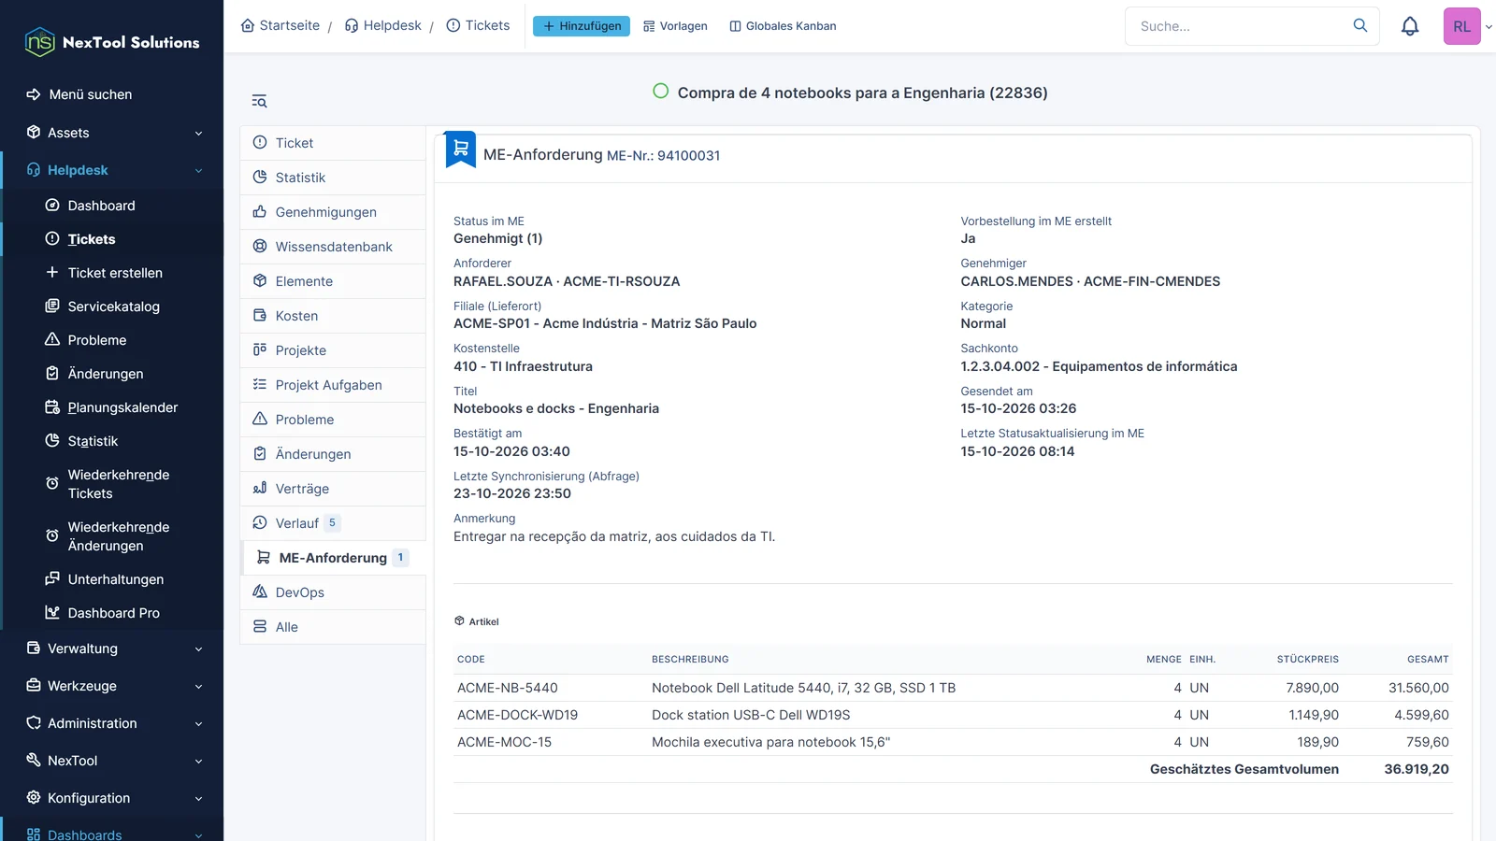Open Vorlagen in the top bar
The width and height of the screenshot is (1496, 841).
click(x=675, y=26)
